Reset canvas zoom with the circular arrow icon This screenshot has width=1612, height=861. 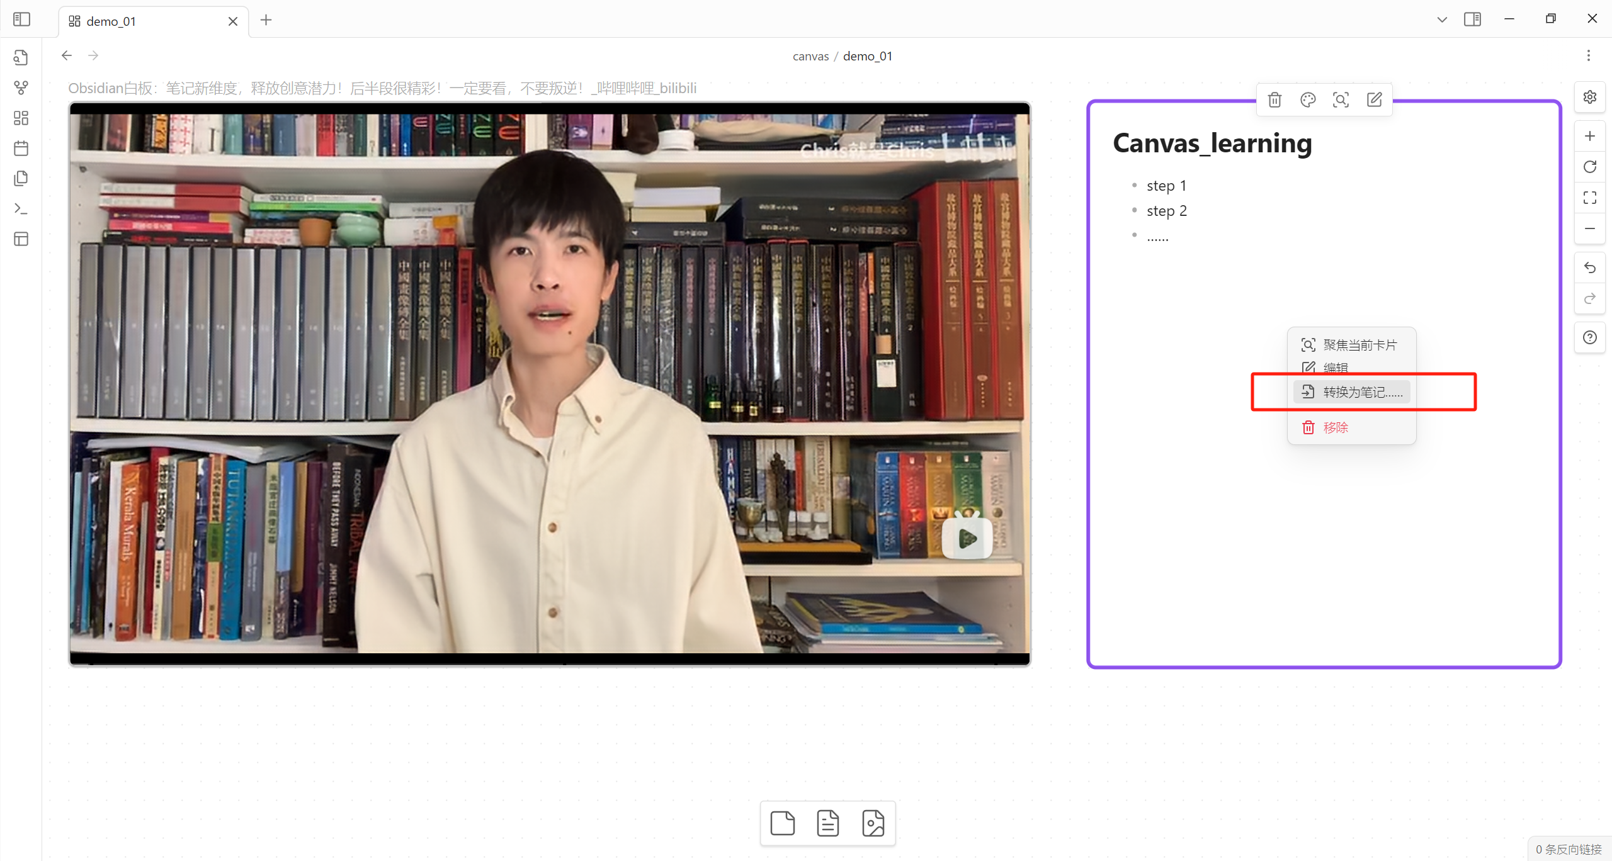tap(1589, 167)
